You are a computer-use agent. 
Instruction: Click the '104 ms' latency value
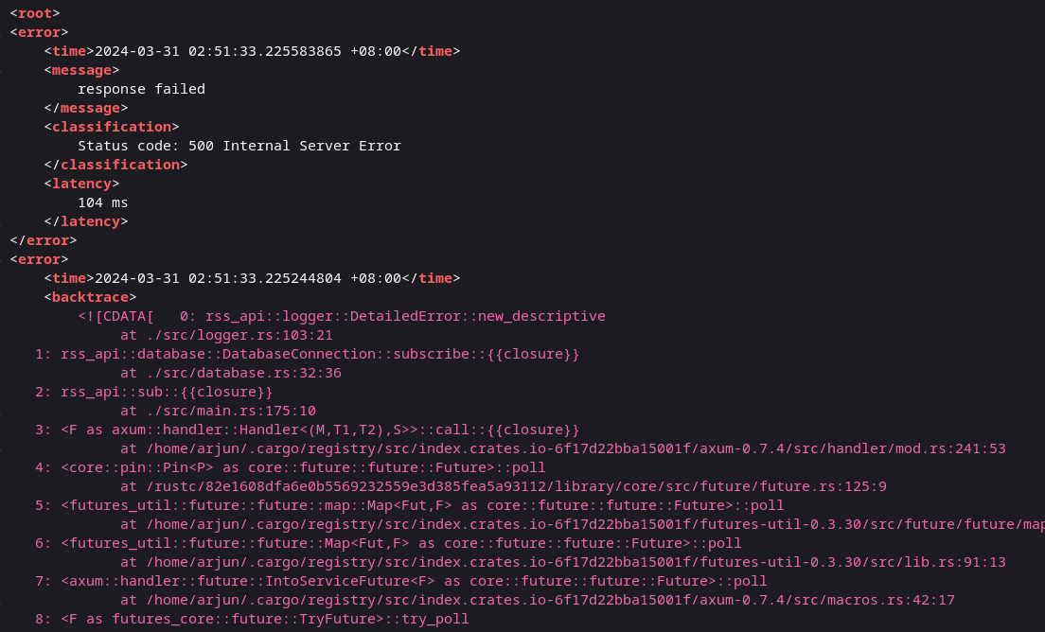[x=102, y=202]
